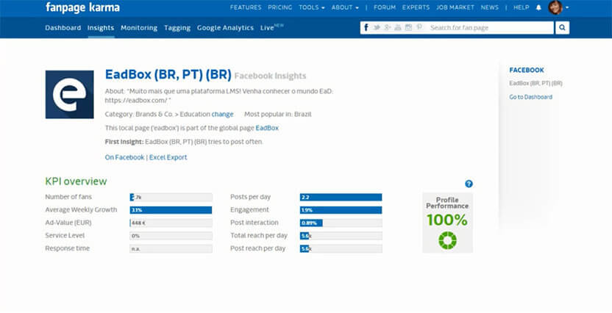Switch to the Google Analytics tab
The width and height of the screenshot is (612, 313).
(225, 28)
